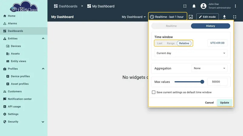Click the Realtime time window clock button

(x=168, y=17)
